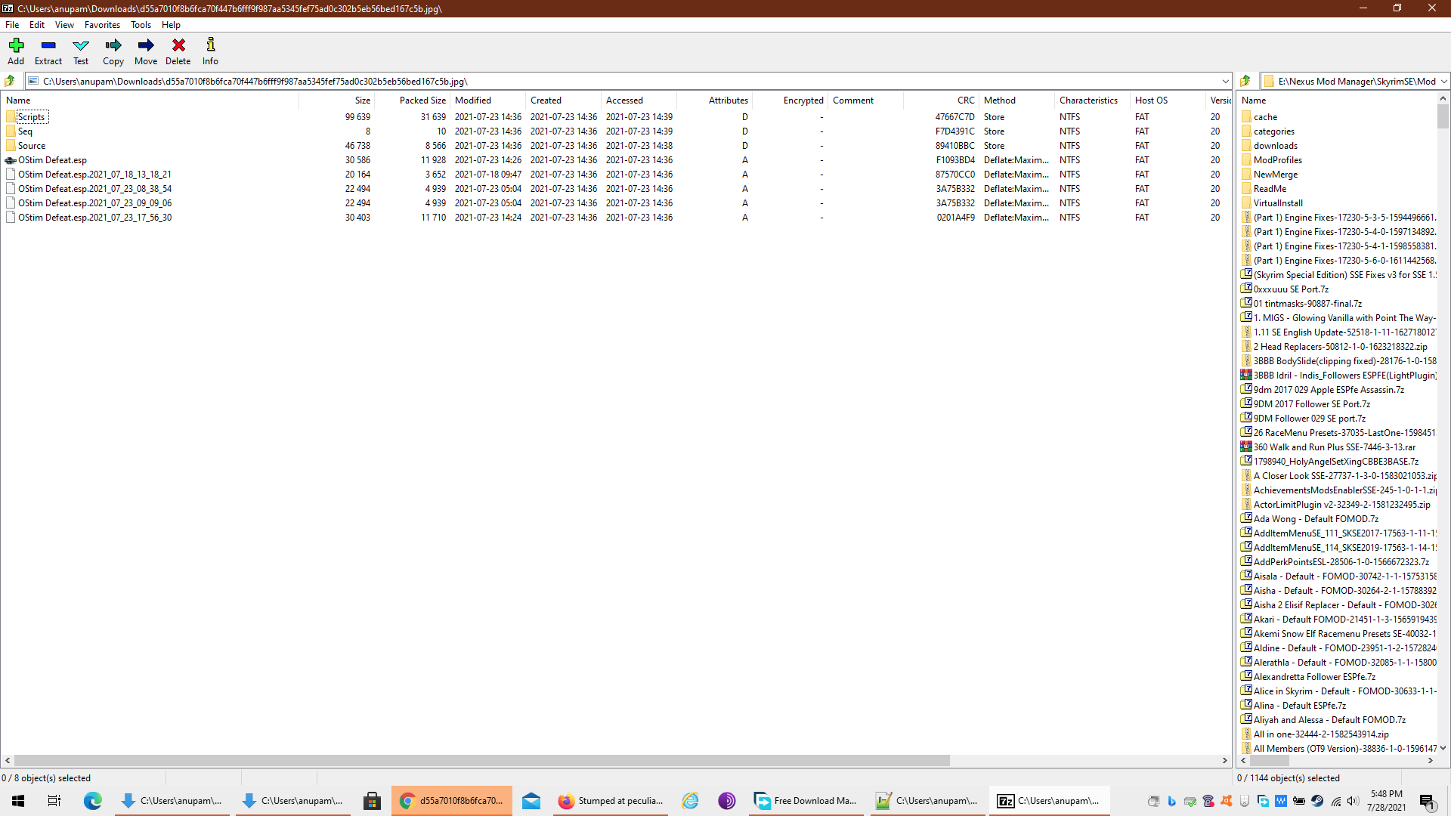Click the Extract toolbar icon

pos(48,52)
